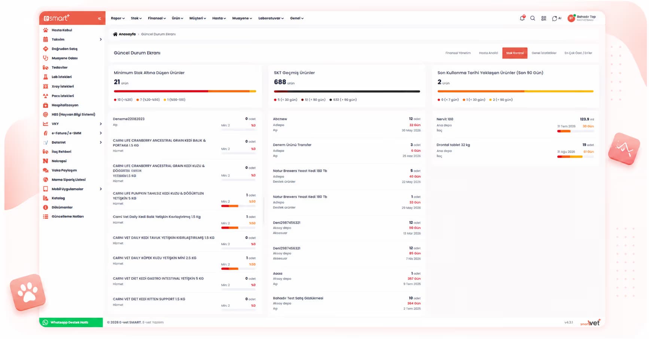The image size is (649, 339).
Task: Collapse the sidebar with the double-chevron icon
Action: [x=100, y=18]
